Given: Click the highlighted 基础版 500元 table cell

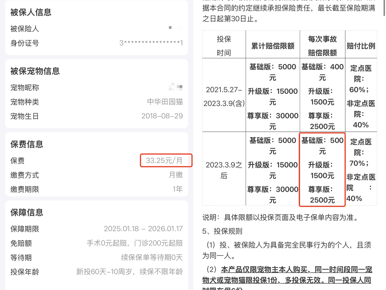Looking at the screenshot, I should pyautogui.click(x=321, y=144).
